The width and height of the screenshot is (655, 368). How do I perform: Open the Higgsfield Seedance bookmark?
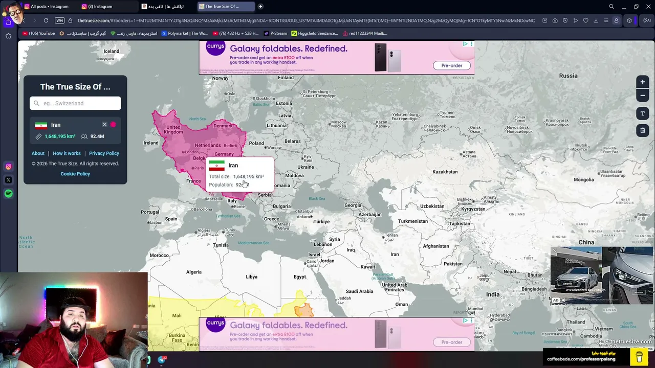[x=315, y=33]
